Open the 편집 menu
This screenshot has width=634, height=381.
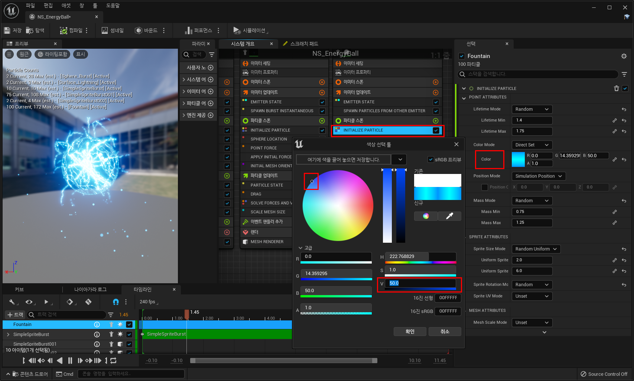48,6
